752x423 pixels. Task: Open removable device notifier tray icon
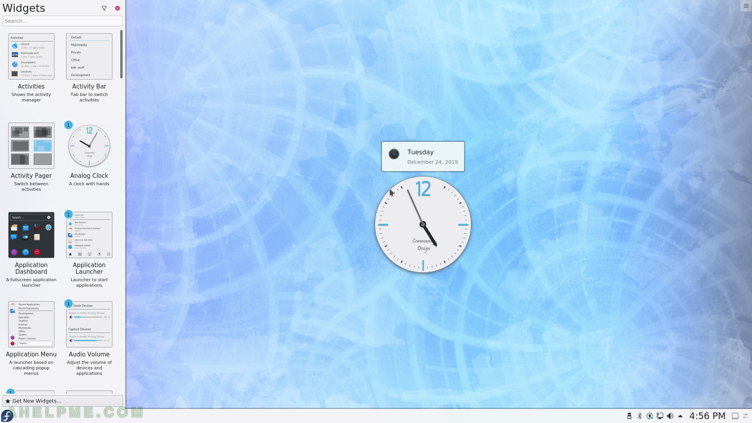tap(629, 416)
